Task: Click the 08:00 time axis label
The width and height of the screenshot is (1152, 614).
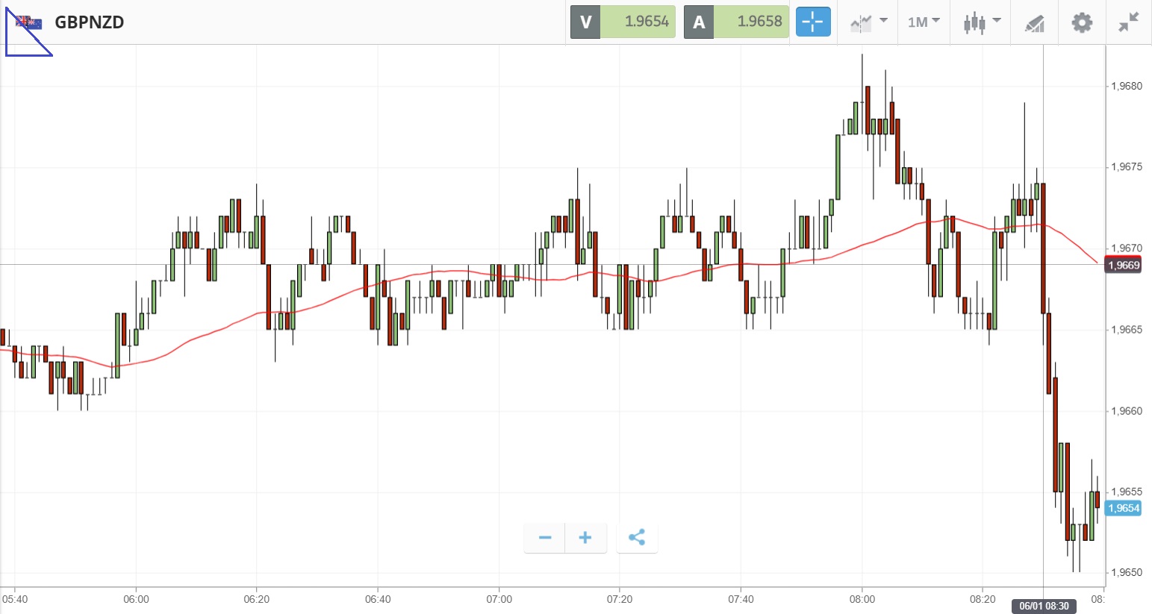Action: (862, 599)
